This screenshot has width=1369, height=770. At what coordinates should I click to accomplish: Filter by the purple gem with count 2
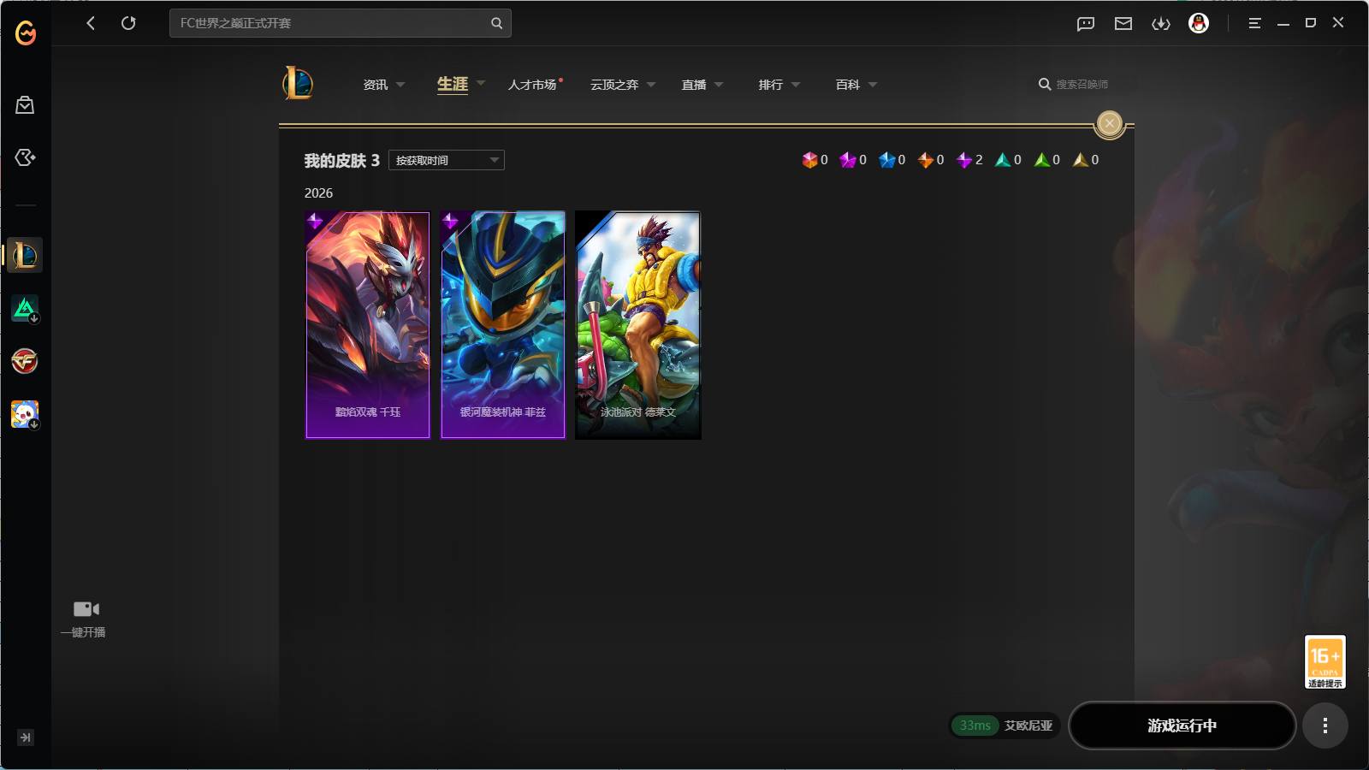[x=964, y=160]
